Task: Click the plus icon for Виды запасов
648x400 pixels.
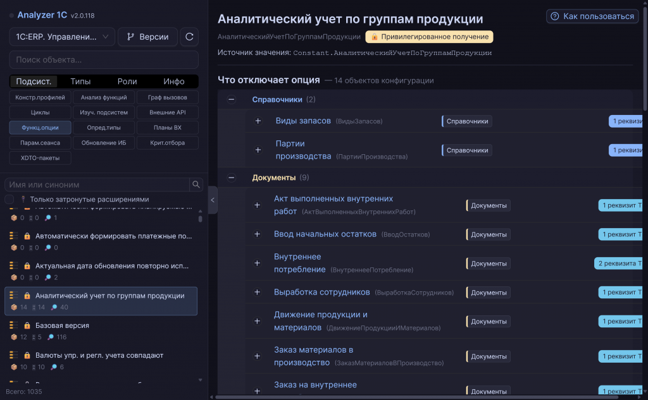Action: (x=258, y=121)
